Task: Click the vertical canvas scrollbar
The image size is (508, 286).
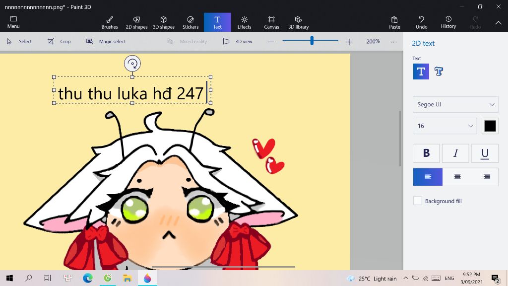Action: (x=400, y=139)
